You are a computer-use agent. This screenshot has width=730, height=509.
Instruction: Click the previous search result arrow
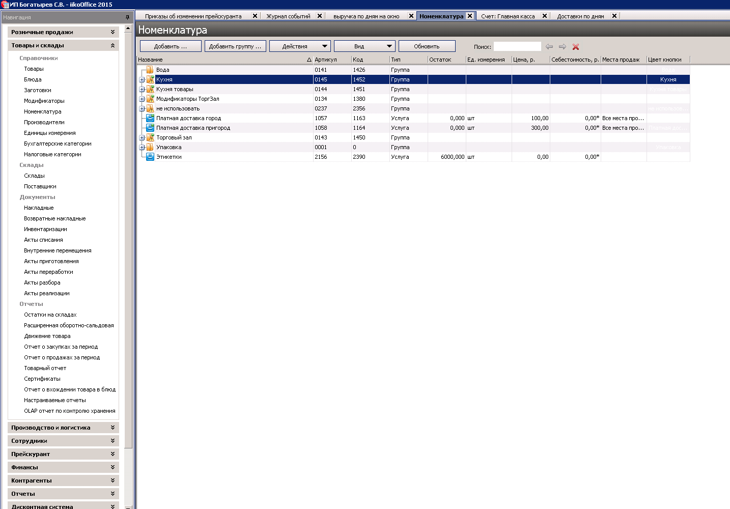point(549,47)
